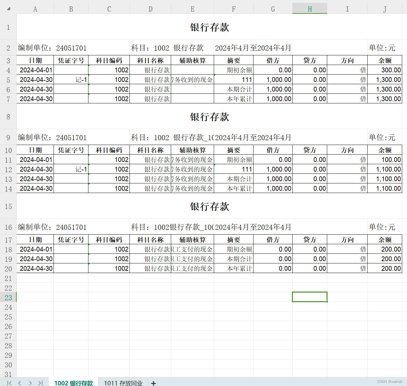Screen dimensions: 407x386
Task: Select column C header
Action: [x=109, y=9]
